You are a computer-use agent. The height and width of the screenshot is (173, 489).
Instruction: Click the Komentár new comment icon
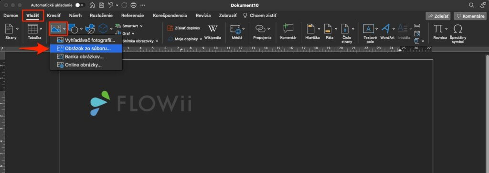coord(288,29)
